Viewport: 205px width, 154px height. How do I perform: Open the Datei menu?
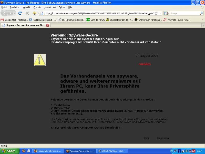click(4, 7)
